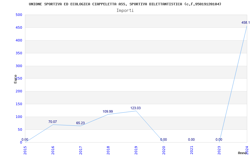Click the chart title UNIONE SPORTIVA ED ECOLOGICA CIAPPELETTA
This screenshot has height=156, width=250.
point(125,4)
